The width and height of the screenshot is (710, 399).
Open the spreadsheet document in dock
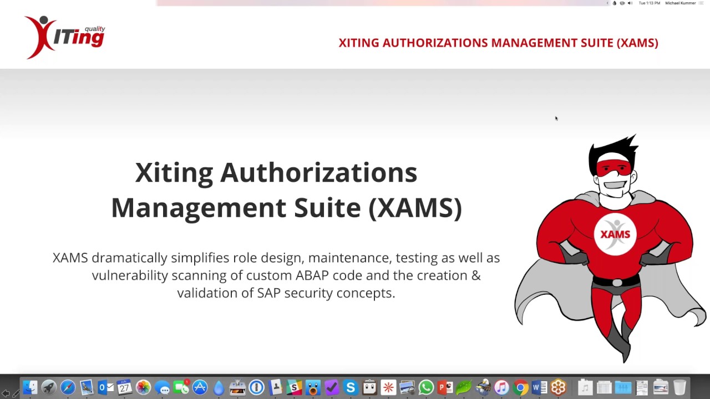(604, 387)
